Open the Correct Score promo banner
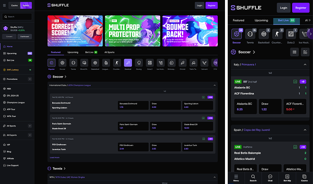The image size is (313, 184). pyautogui.click(x=75, y=31)
